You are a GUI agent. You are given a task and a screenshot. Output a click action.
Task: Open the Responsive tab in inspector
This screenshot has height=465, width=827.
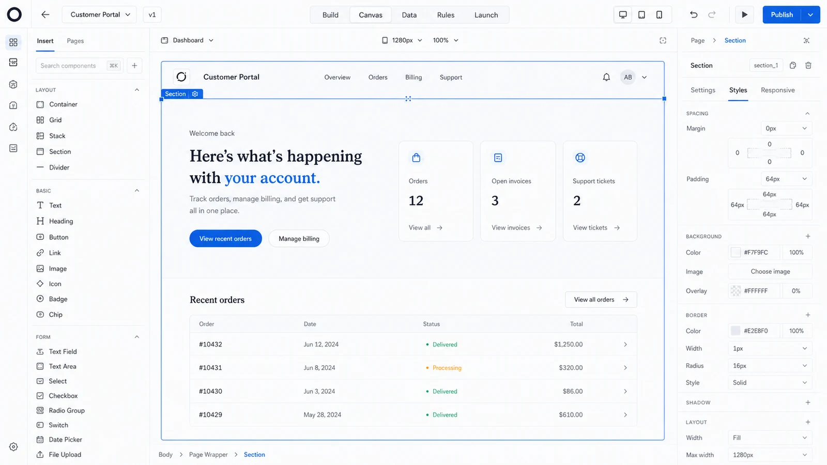[778, 90]
